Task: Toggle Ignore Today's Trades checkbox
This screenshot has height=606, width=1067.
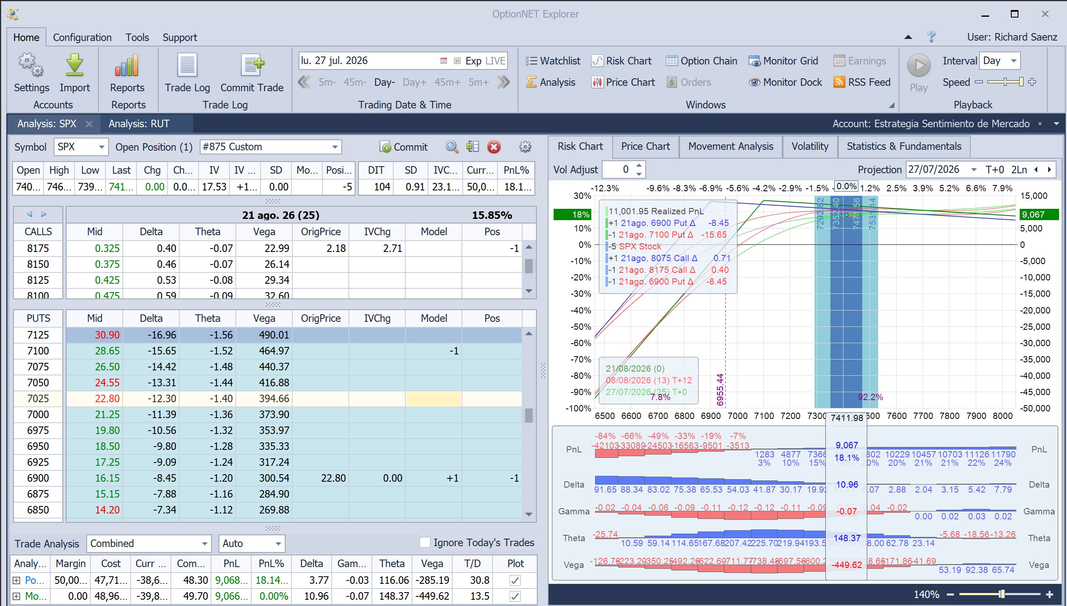Action: (x=425, y=543)
